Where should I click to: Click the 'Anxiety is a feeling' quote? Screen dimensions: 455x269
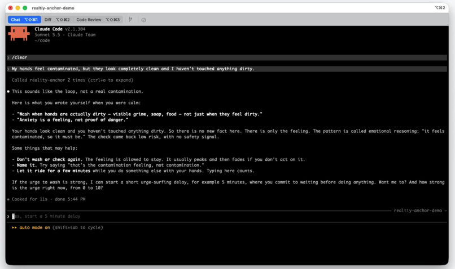tap(73, 120)
